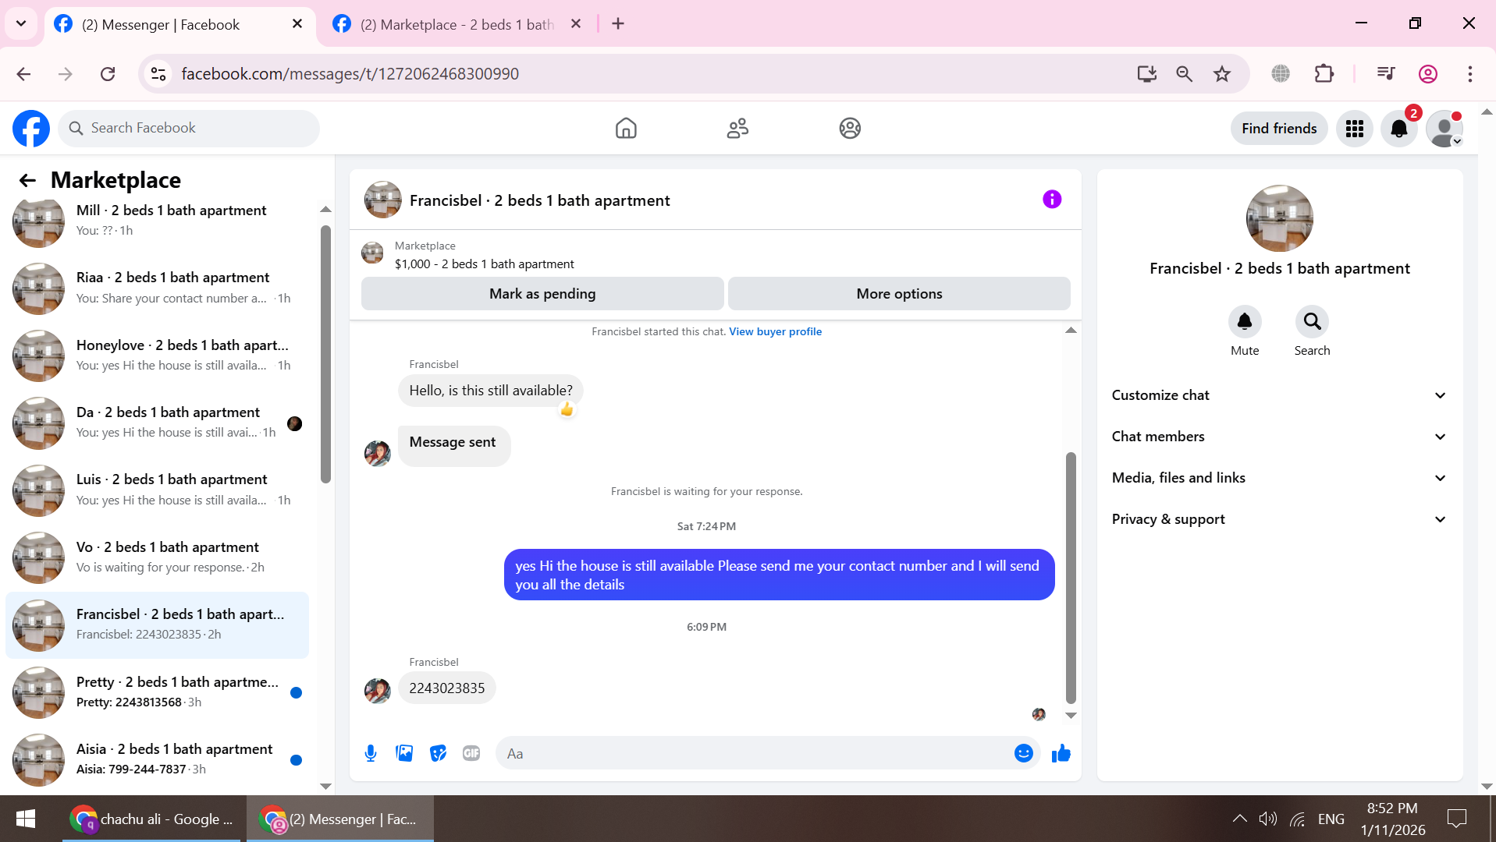Click the Mark as pending button
The image size is (1496, 842).
tap(542, 294)
